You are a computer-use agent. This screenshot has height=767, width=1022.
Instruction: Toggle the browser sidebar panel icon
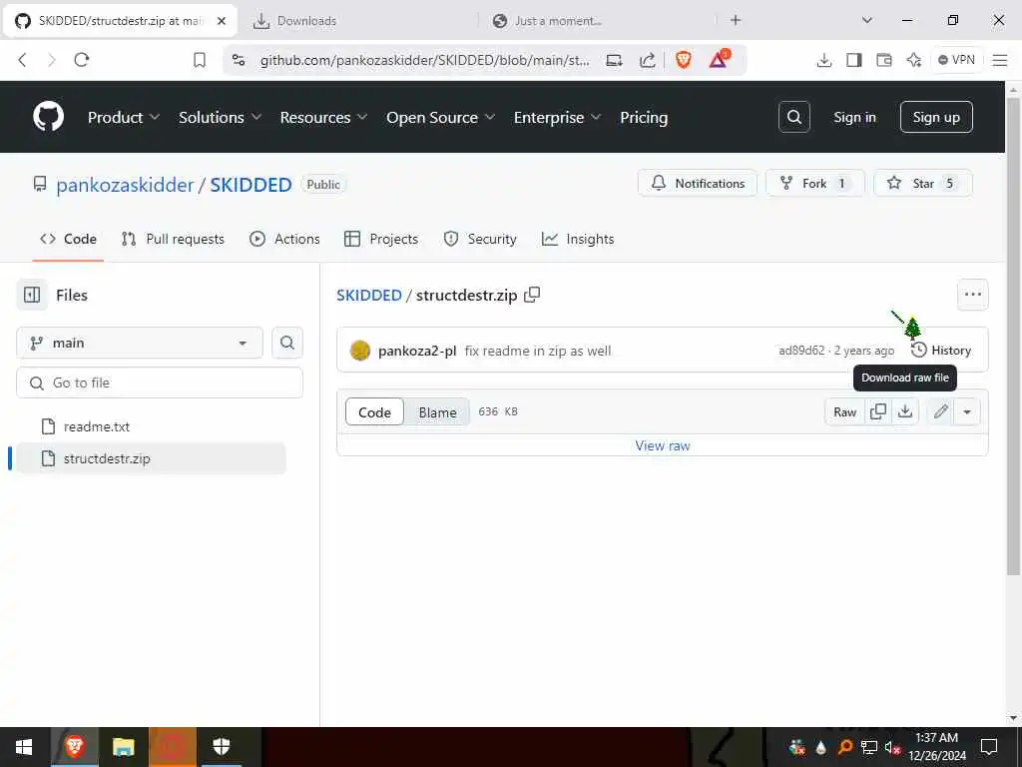854,60
